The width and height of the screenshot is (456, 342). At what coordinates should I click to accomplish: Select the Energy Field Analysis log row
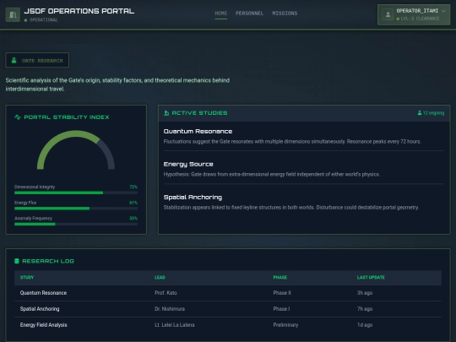(228, 325)
